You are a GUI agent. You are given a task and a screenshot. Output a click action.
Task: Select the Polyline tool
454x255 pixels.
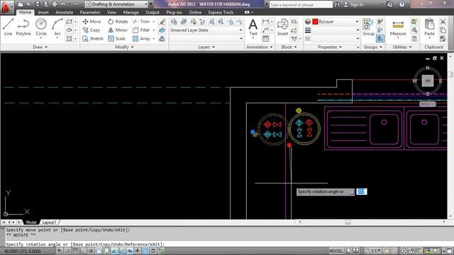tap(23, 27)
